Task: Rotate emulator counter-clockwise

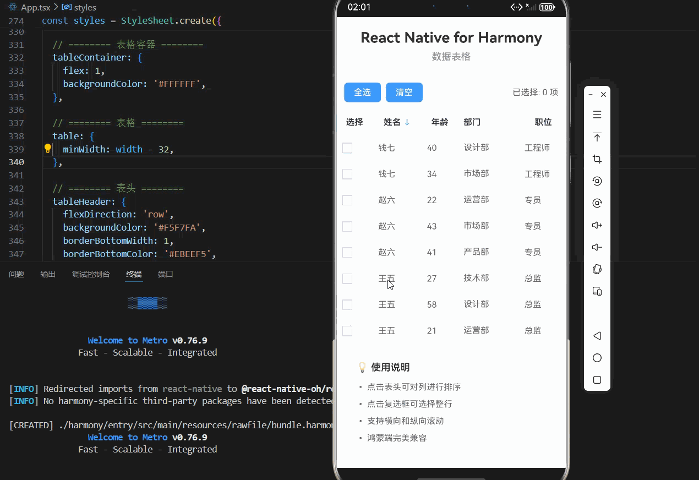Action: [x=597, y=181]
